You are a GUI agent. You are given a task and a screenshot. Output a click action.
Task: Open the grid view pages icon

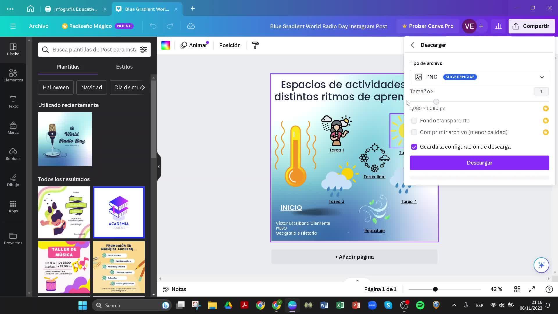click(x=517, y=289)
